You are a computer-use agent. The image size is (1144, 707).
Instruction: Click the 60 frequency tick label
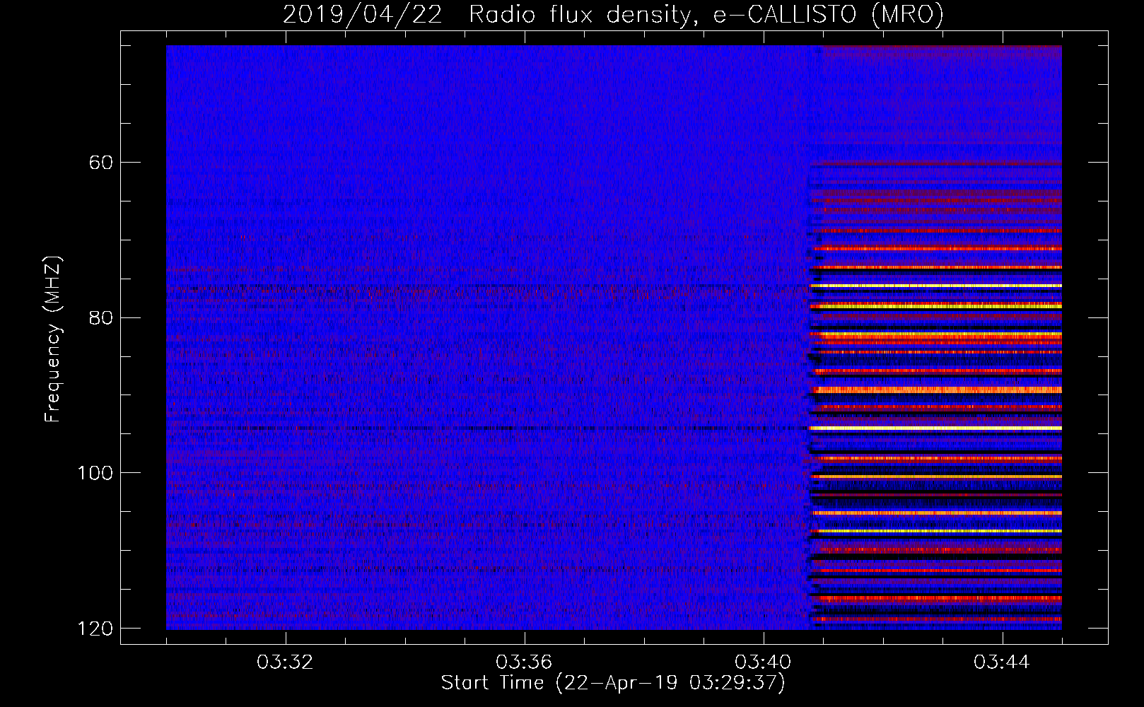pyautogui.click(x=101, y=163)
